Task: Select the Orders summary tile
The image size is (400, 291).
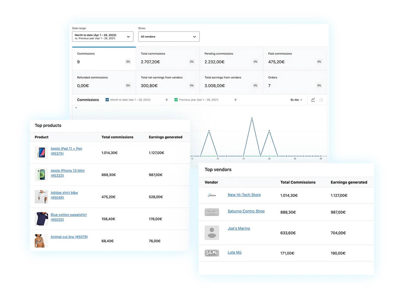Action: [295, 82]
